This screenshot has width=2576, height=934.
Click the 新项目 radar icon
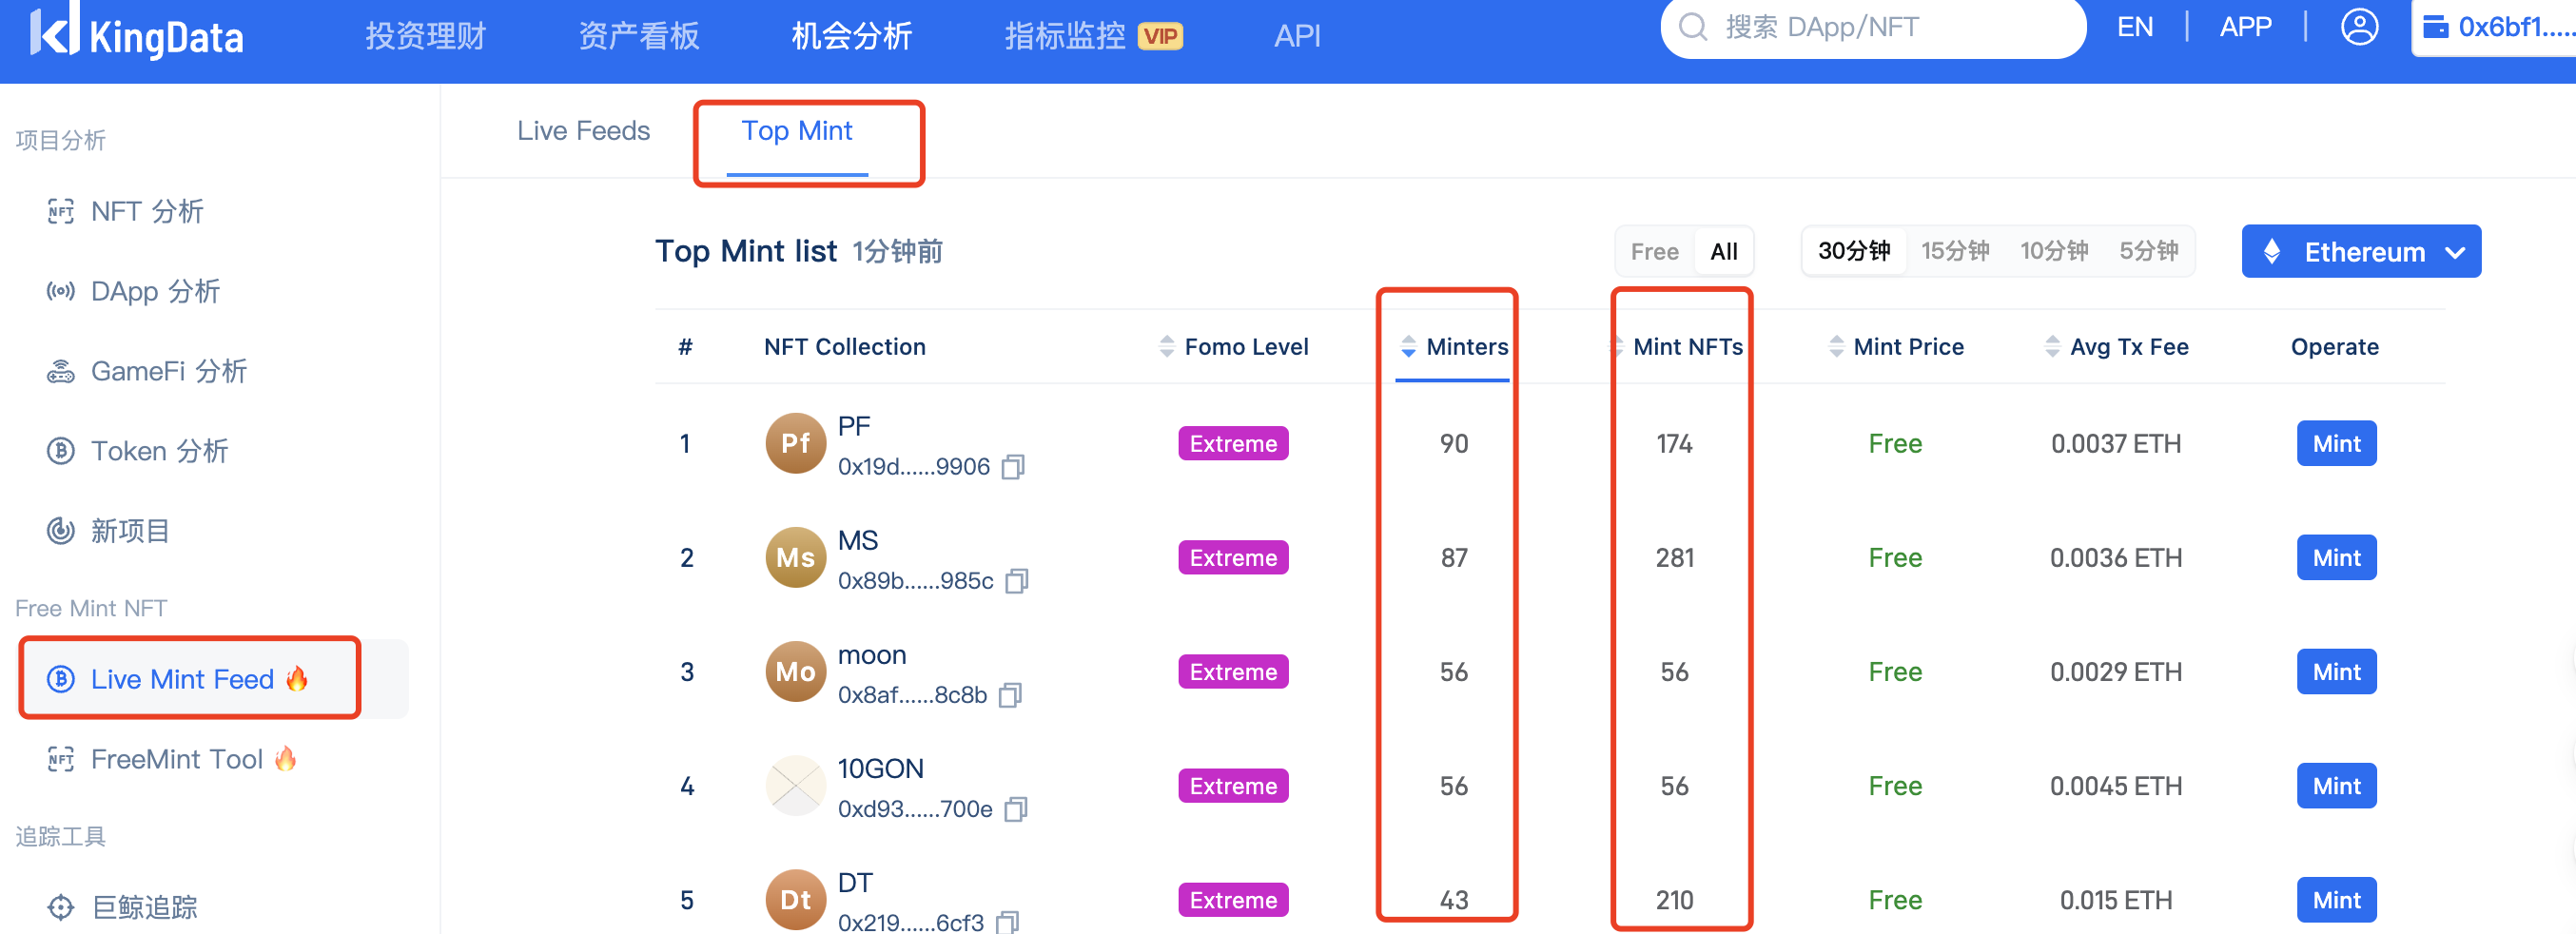(x=61, y=531)
